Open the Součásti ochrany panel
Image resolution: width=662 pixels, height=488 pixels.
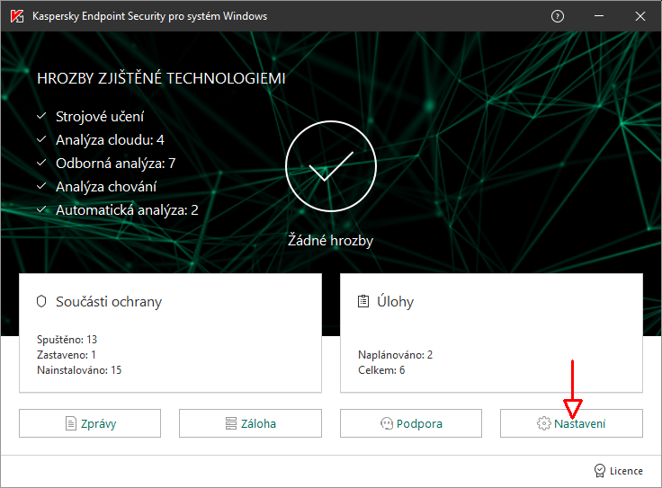170,333
